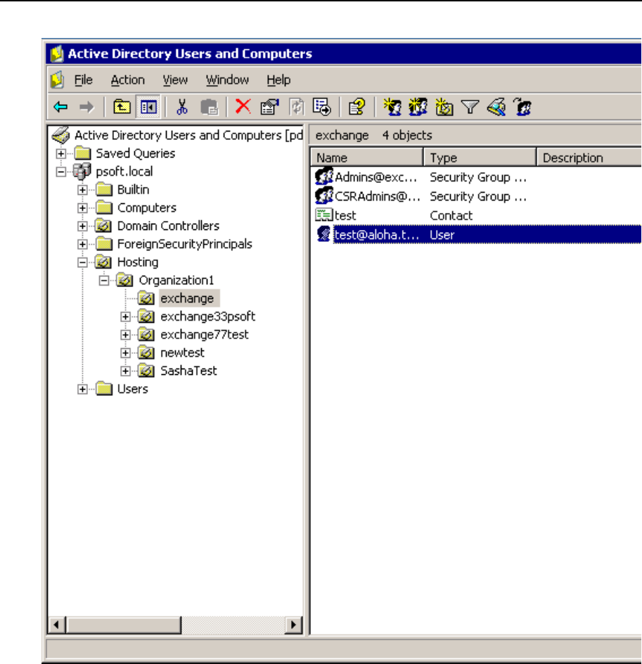Screen dimensions: 642x664
Task: Click the Find objects toolbar icon
Action: click(x=496, y=107)
